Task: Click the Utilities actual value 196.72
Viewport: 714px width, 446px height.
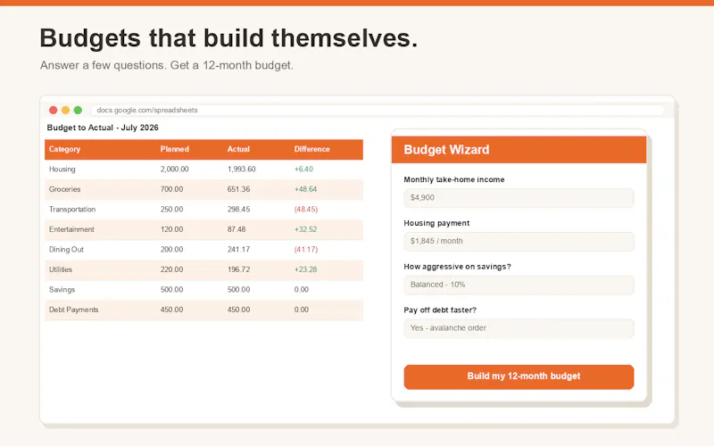Action: (238, 269)
